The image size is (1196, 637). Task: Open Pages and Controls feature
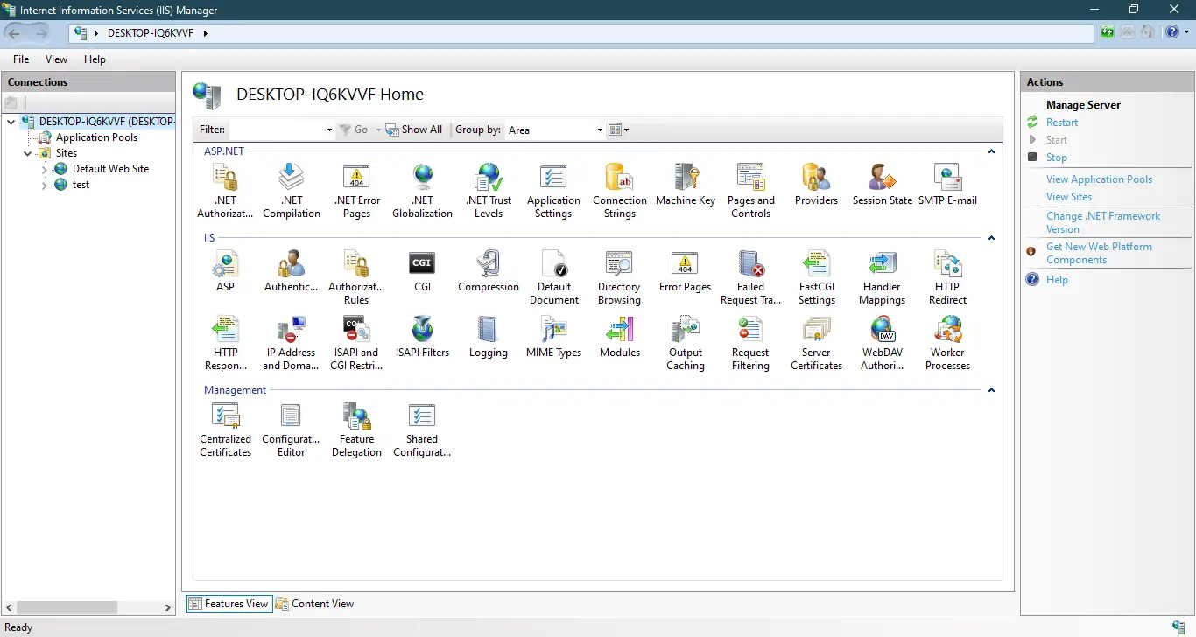751,191
